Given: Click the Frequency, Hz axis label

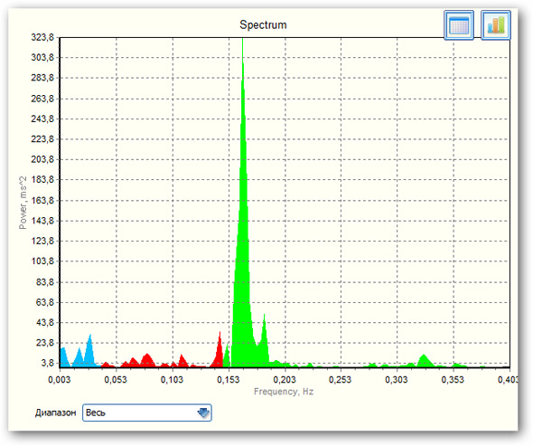Looking at the screenshot, I should coord(284,392).
